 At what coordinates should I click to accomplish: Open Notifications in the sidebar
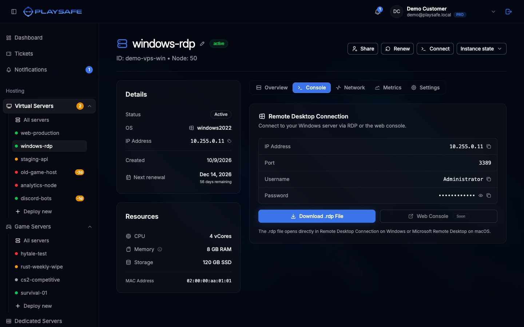click(49, 70)
